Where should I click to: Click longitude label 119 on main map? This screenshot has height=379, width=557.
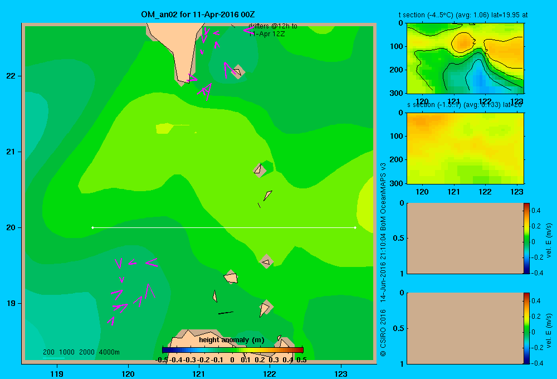pos(57,373)
